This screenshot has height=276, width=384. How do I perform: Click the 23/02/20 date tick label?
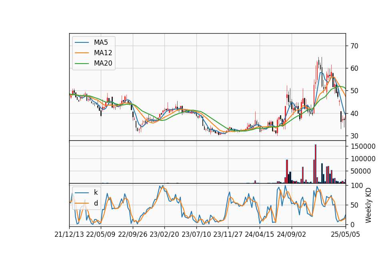click(x=164, y=234)
